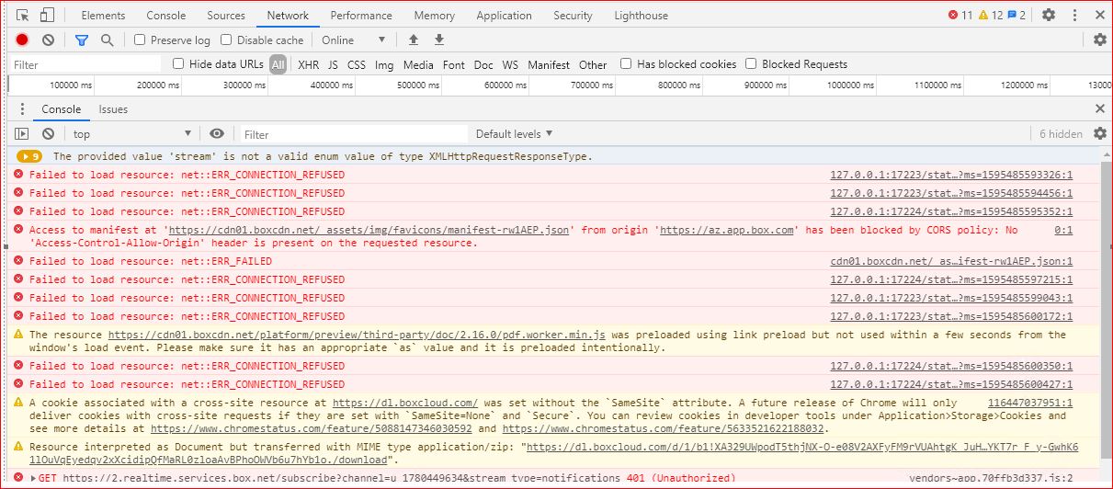Open DevTools main settings gear
This screenshot has height=489, width=1113.
pyautogui.click(x=1049, y=15)
